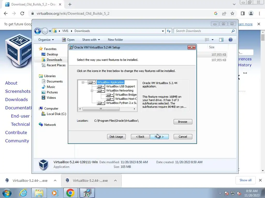The height and width of the screenshot is (198, 265).
Task: Open Windows Start menu
Action: click(7, 193)
